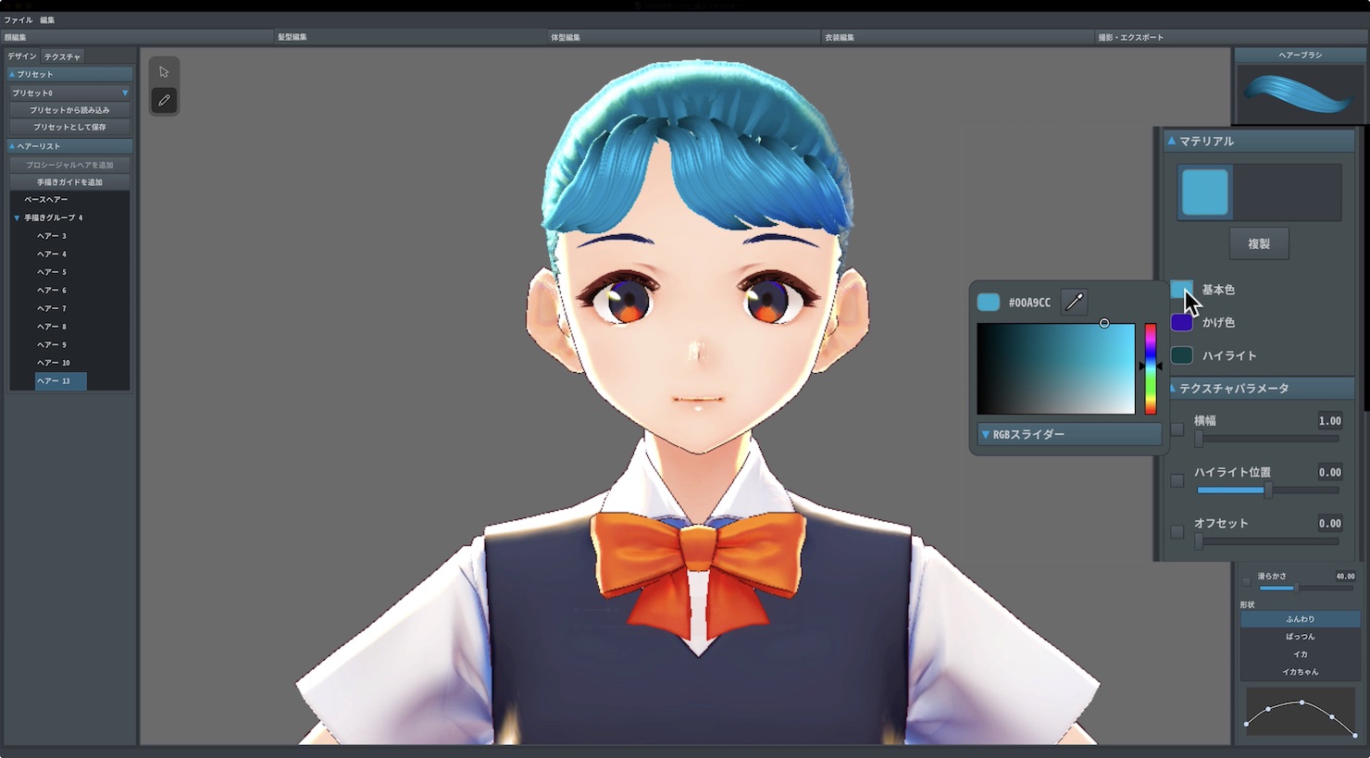The height and width of the screenshot is (758, 1370).
Task: Switch to the デザイン sub-tab
Action: click(x=22, y=56)
